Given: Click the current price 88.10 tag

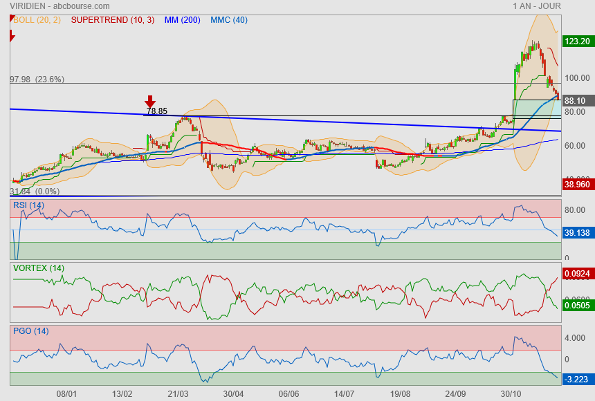Looking at the screenshot, I should point(576,100).
